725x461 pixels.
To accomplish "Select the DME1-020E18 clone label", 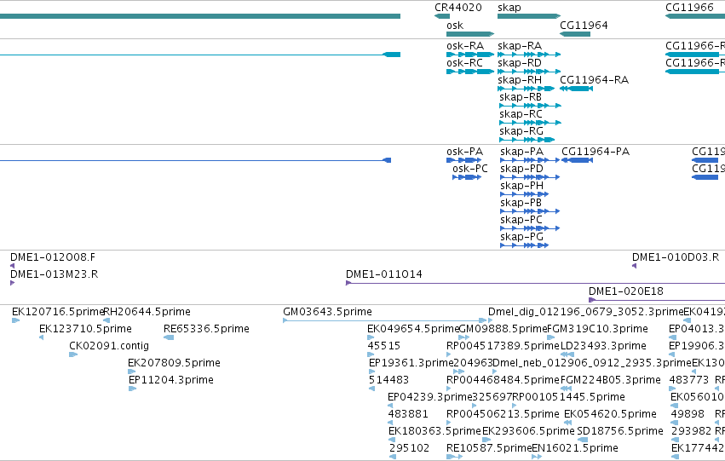I will click(625, 291).
